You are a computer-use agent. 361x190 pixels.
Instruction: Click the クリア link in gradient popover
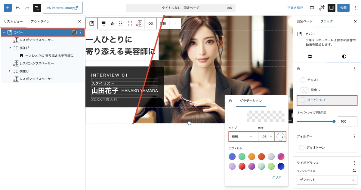[276, 177]
